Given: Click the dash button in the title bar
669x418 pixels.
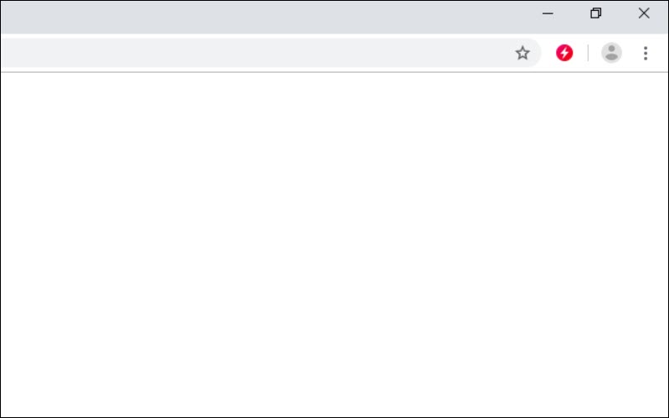Looking at the screenshot, I should (x=548, y=13).
